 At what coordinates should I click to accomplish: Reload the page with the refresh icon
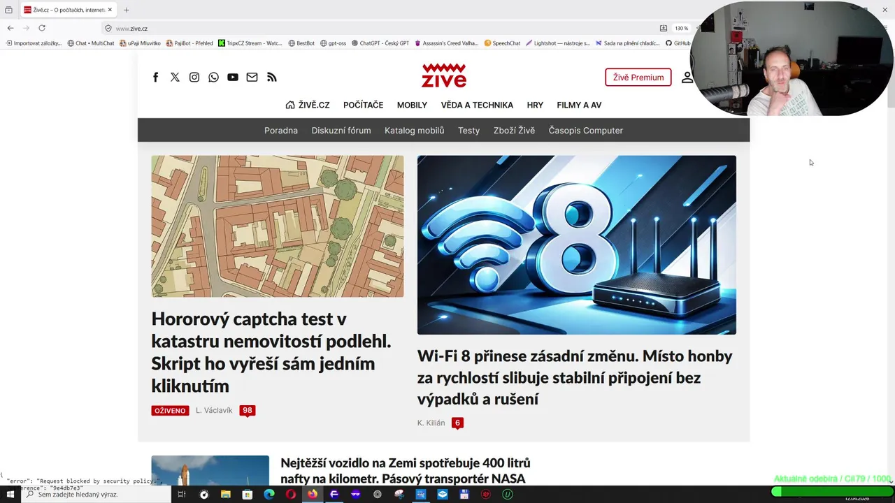pos(42,28)
